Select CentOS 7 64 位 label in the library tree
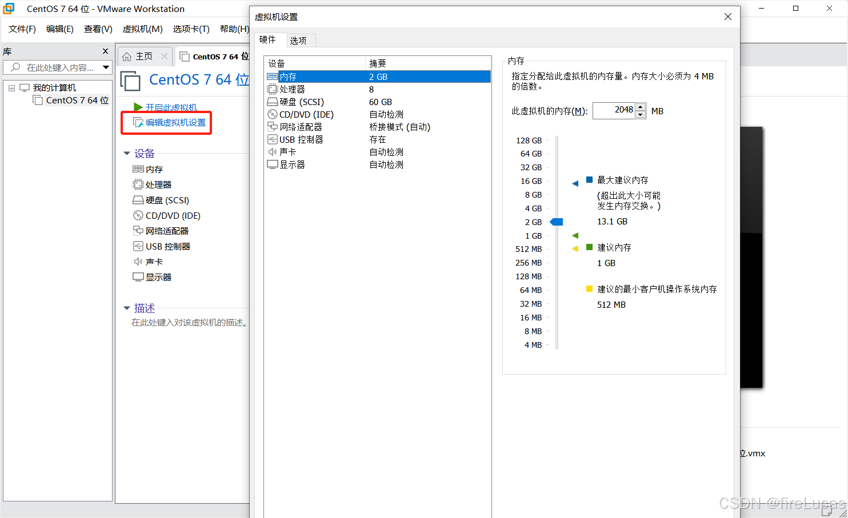Image resolution: width=848 pixels, height=518 pixels. pyautogui.click(x=77, y=100)
